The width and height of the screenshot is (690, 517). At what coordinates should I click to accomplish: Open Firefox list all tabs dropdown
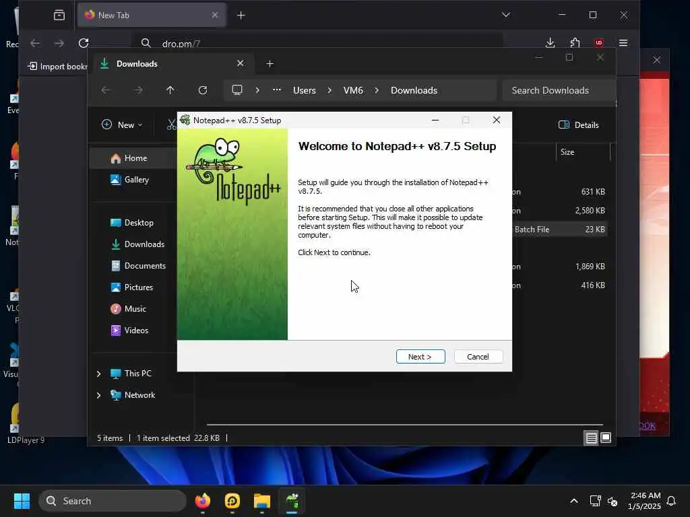click(x=506, y=15)
